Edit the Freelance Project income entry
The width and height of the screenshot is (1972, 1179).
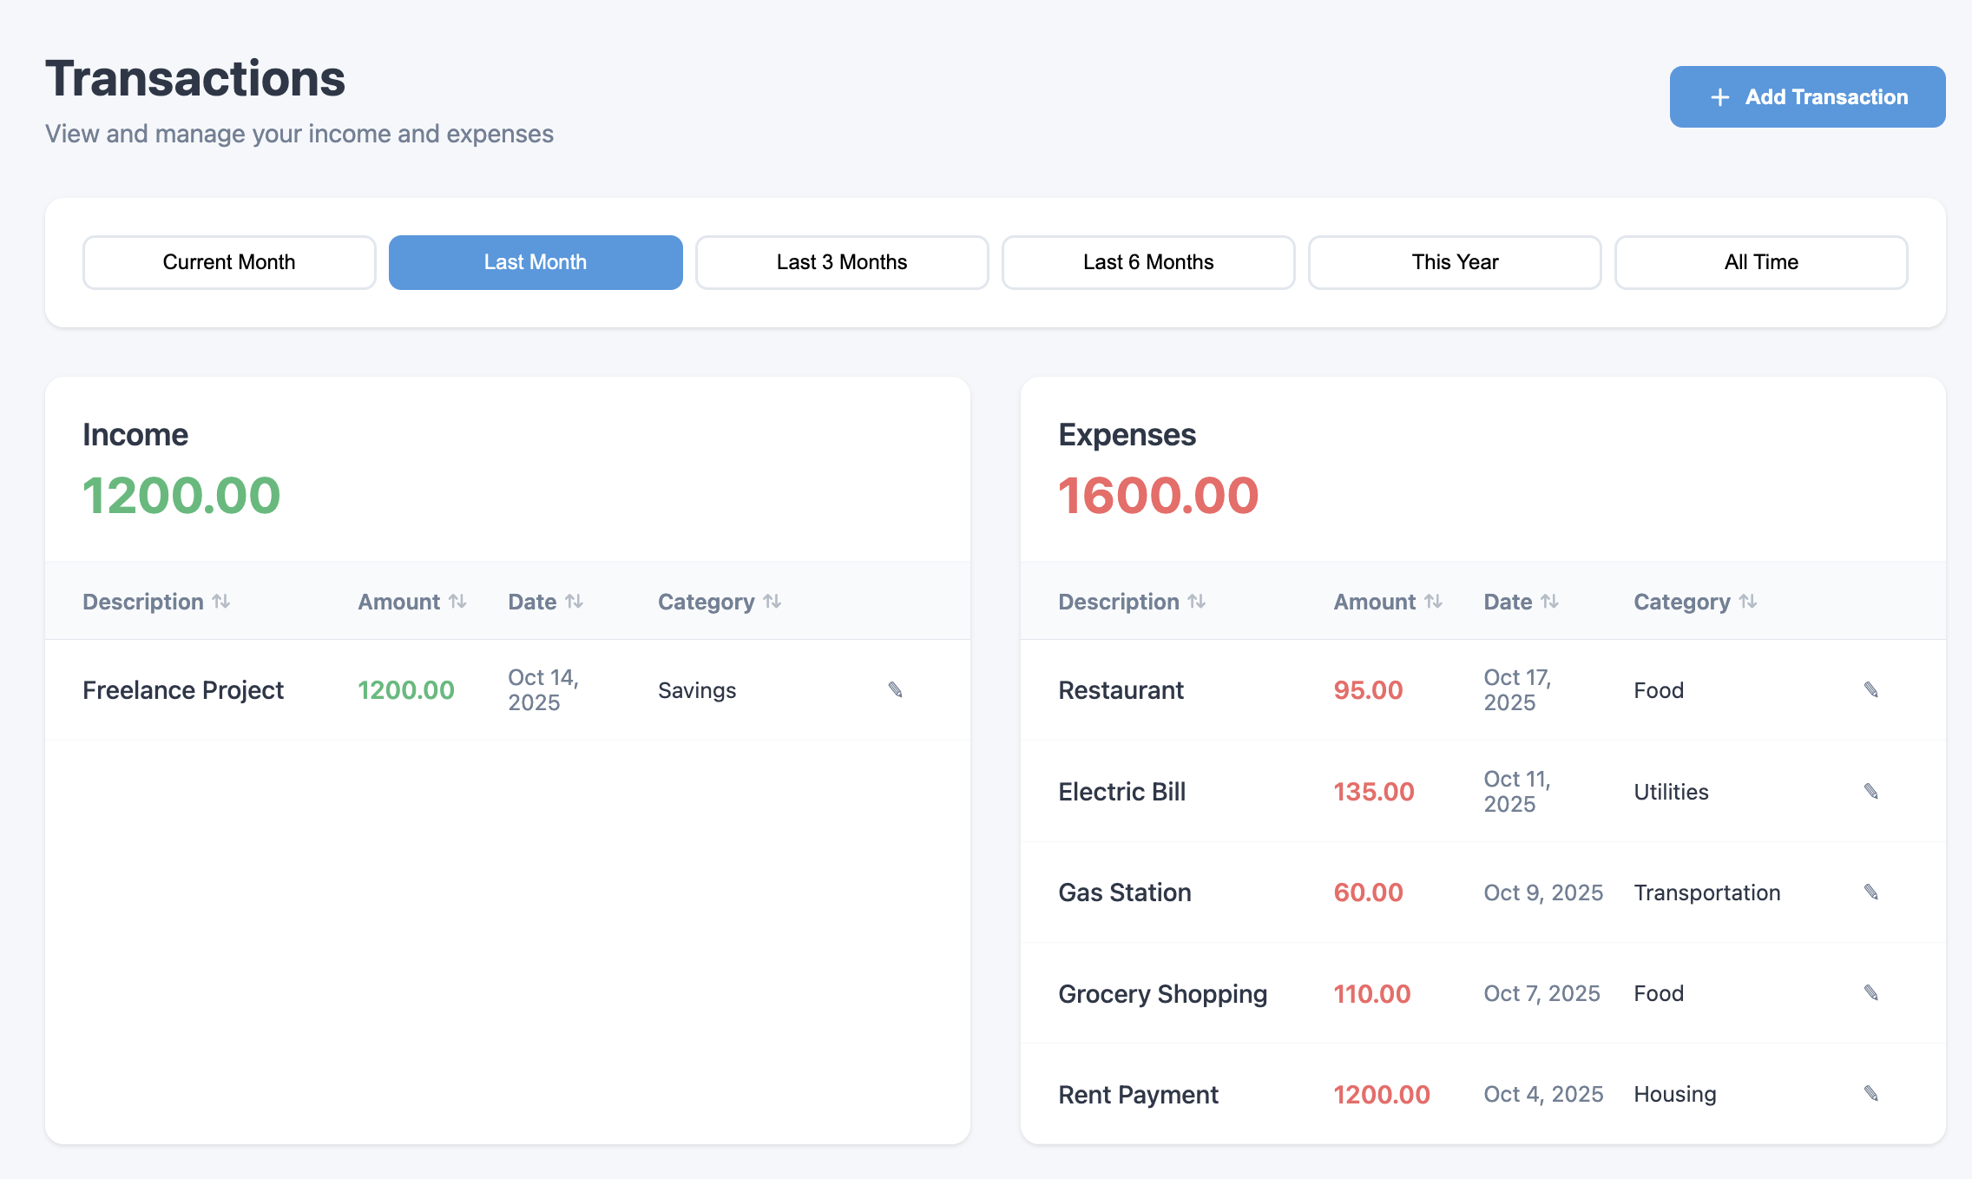click(x=895, y=689)
